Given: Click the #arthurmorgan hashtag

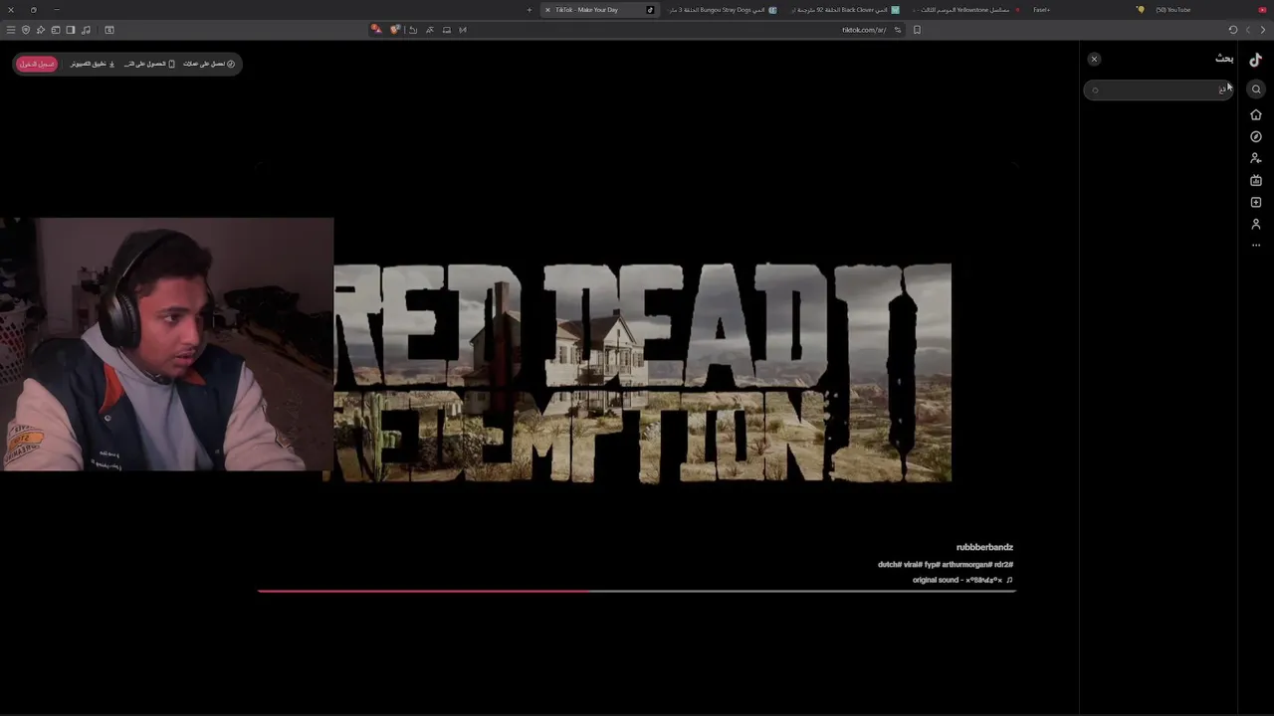Looking at the screenshot, I should coord(965,564).
